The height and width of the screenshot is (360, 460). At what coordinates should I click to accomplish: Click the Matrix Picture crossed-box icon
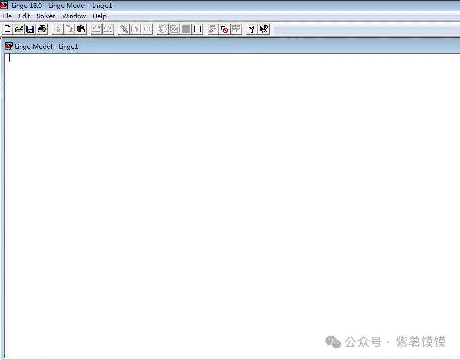tap(198, 29)
